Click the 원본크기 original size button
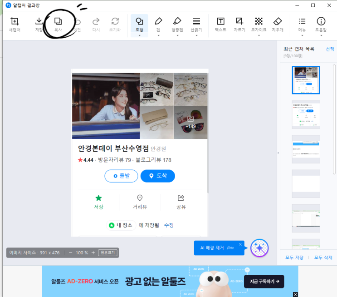Screen dimensions: 337x297 pos(107,252)
